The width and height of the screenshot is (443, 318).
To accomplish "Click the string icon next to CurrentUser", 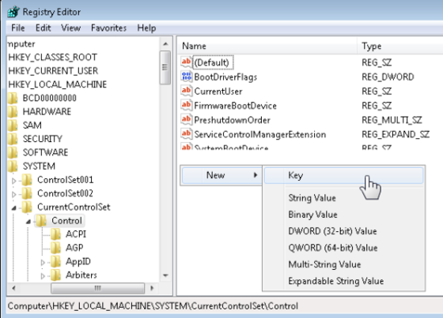I will coord(186,91).
